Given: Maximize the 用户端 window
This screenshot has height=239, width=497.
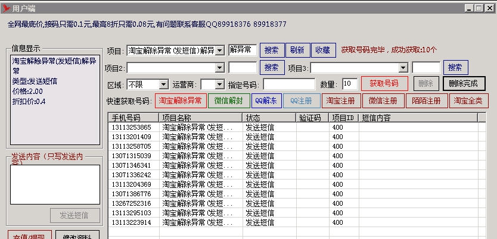Looking at the screenshot, I should pos(479,8).
